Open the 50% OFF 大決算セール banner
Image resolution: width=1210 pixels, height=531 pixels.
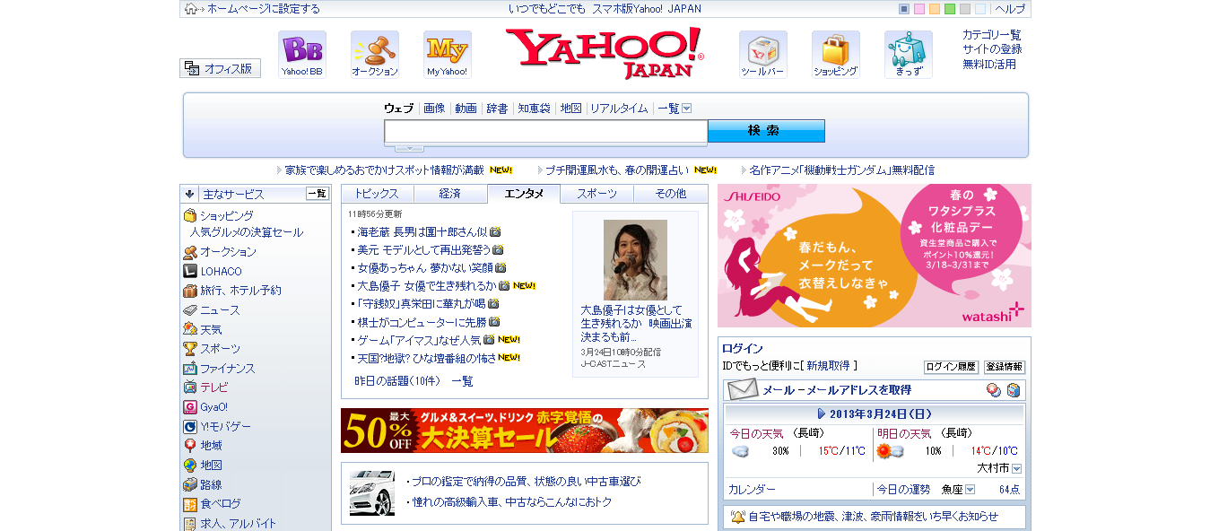525,431
